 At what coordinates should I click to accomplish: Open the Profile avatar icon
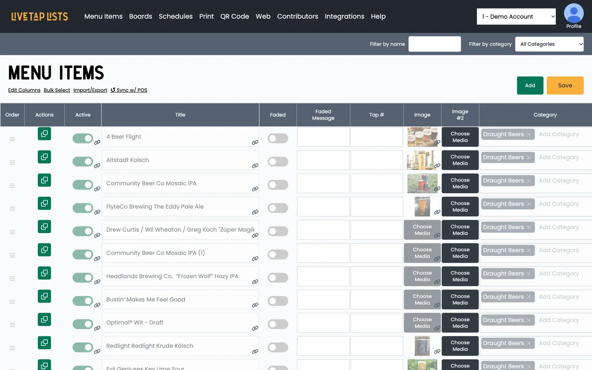tap(573, 13)
